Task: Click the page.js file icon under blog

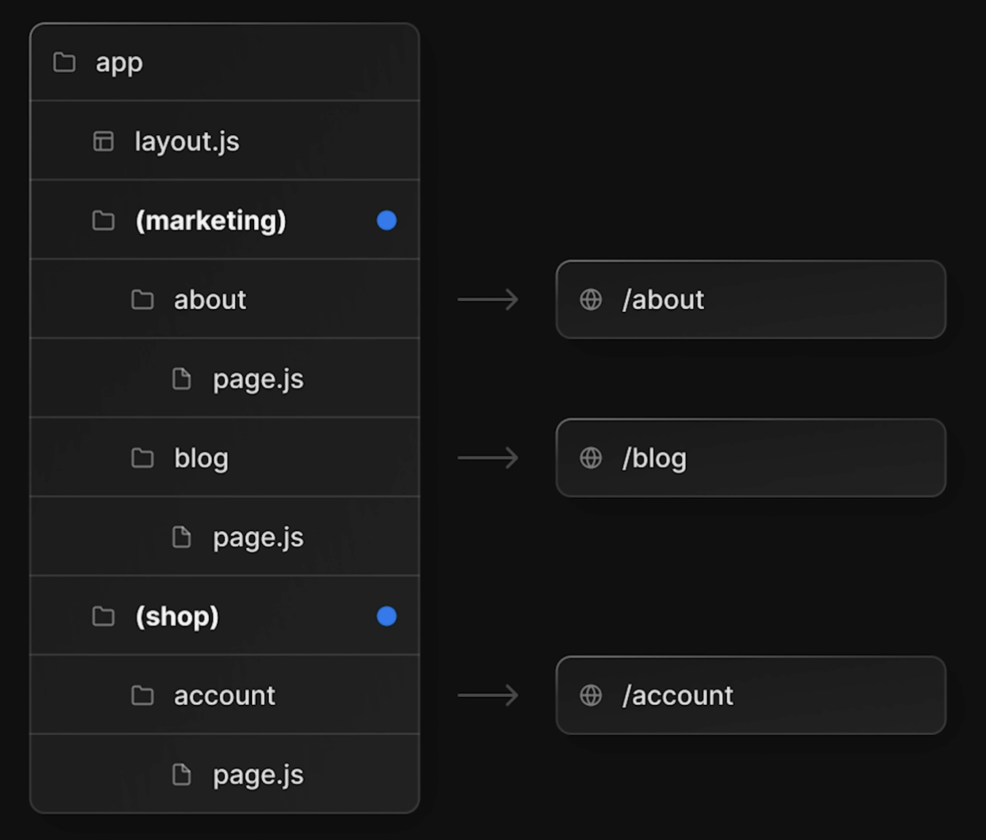Action: point(181,538)
